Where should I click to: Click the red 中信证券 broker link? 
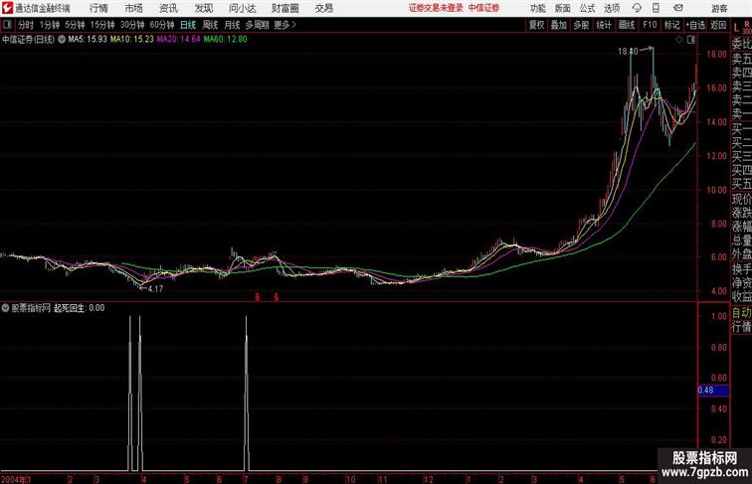tap(483, 8)
